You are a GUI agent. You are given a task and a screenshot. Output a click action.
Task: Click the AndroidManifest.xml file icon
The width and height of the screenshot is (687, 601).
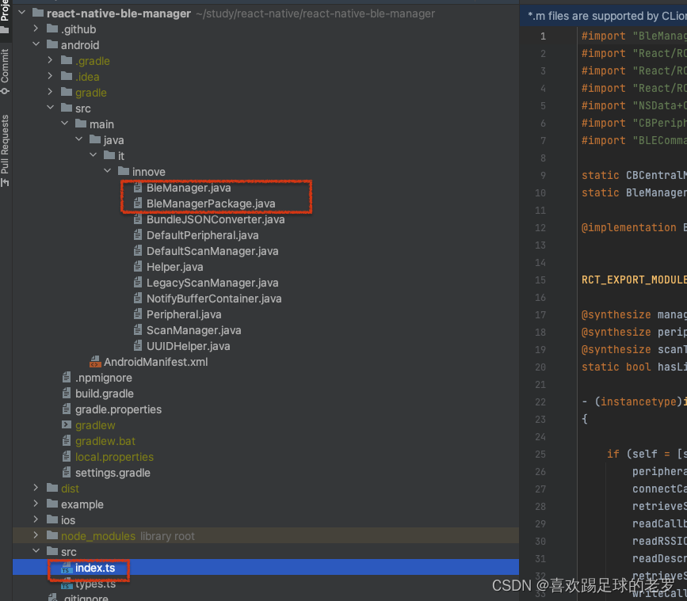(x=95, y=362)
